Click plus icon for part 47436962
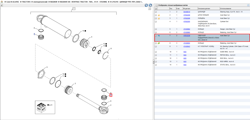 [x=156, y=29]
